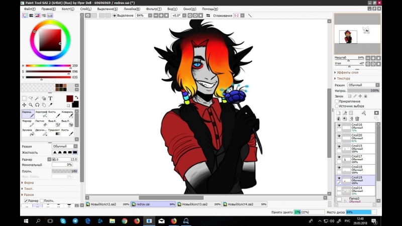Select the Аэрограф airbrush tool
This screenshot has height=226, width=402.
[x=41, y=115]
